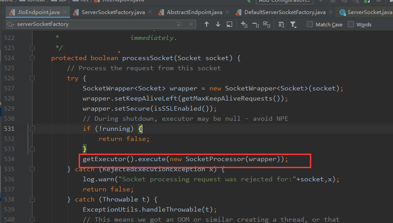The image size is (393, 223).
Task: Switch to the ServerSocketFactory.java tab
Action: pos(113,12)
